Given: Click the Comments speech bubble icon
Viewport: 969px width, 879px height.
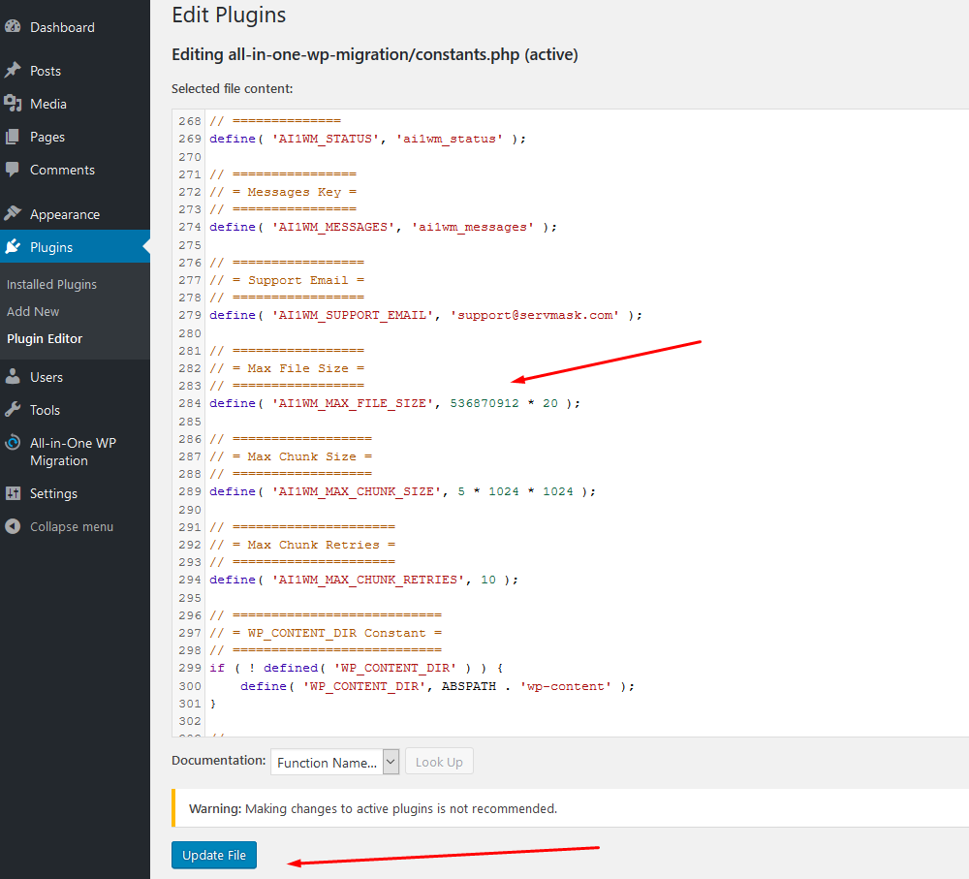Looking at the screenshot, I should pyautogui.click(x=13, y=170).
